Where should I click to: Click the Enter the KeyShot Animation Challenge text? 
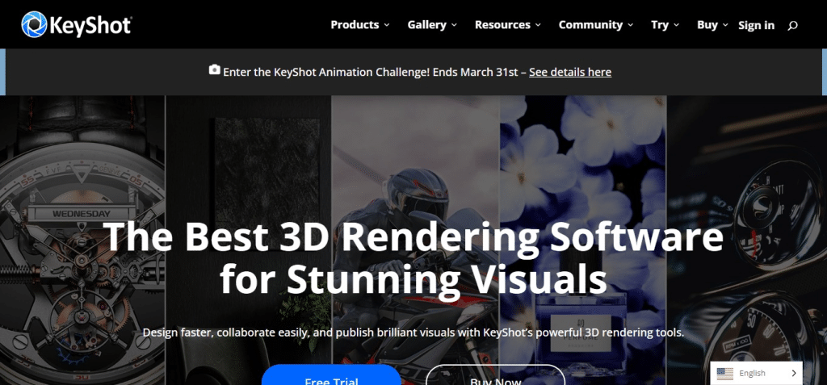click(x=371, y=72)
